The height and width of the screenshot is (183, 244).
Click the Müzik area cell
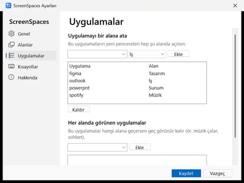click(x=155, y=95)
